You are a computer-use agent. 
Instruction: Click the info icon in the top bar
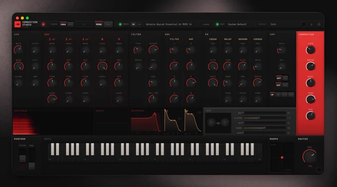(x=311, y=24)
